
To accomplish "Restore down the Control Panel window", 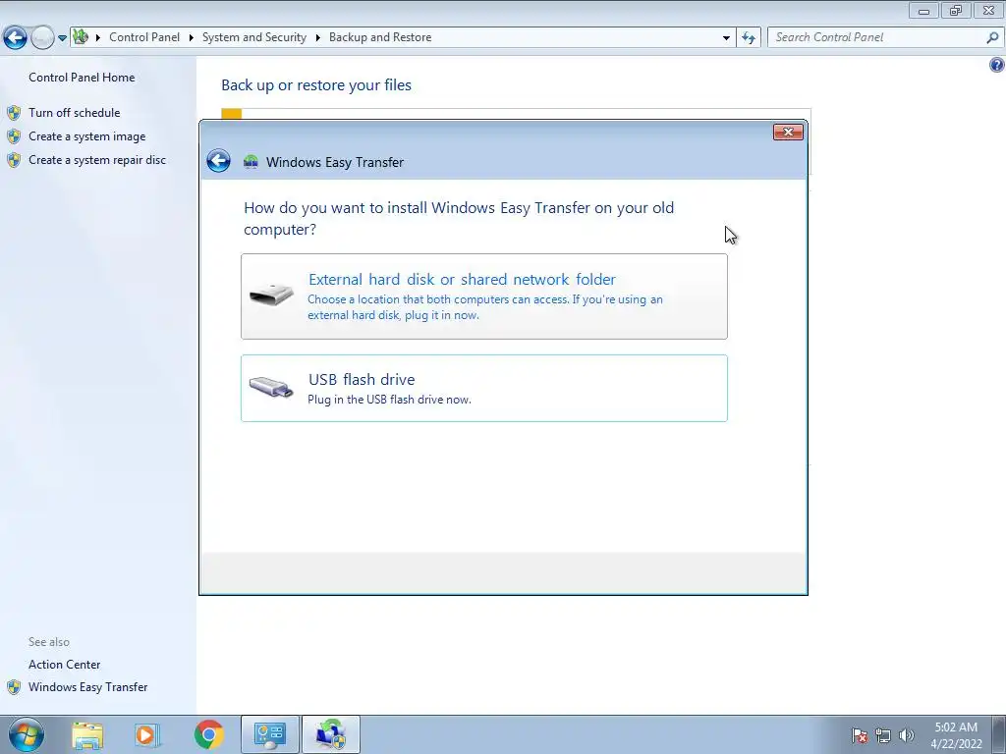I will coord(955,10).
